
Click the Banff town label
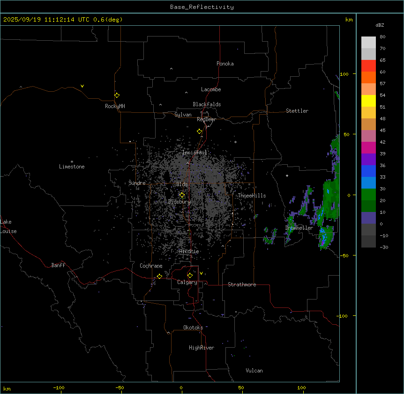pyautogui.click(x=58, y=265)
